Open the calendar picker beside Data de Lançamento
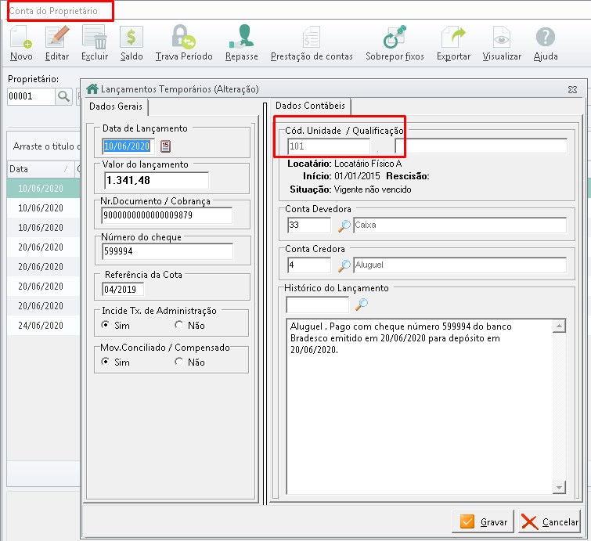This screenshot has height=541, width=591. pyautogui.click(x=165, y=146)
